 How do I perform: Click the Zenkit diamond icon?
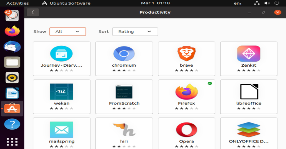point(248,54)
